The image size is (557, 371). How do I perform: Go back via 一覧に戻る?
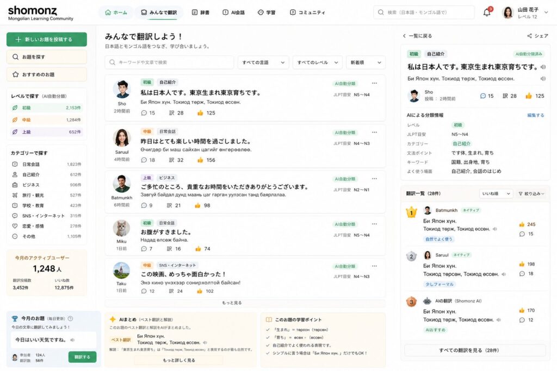pyautogui.click(x=417, y=36)
